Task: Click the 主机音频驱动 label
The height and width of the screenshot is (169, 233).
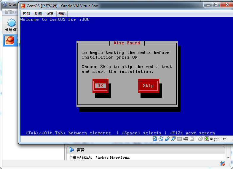Action: (80, 157)
